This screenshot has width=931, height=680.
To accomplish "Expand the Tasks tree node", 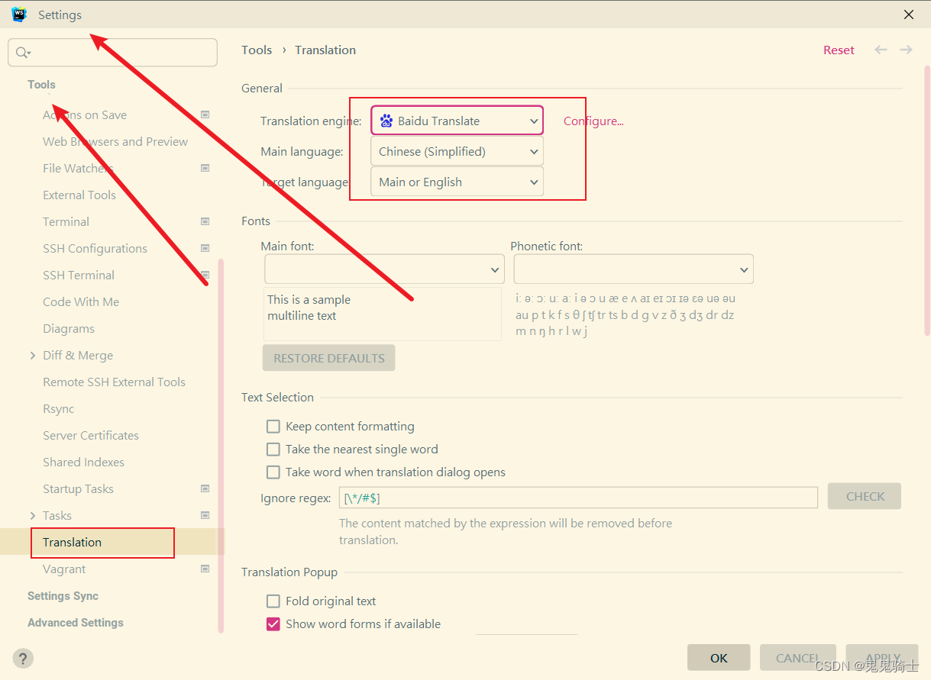I will tap(33, 516).
